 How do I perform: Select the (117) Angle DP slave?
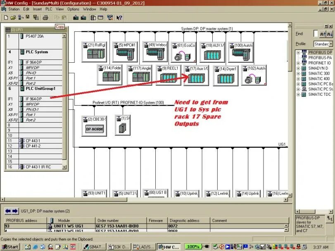[x=139, y=75]
